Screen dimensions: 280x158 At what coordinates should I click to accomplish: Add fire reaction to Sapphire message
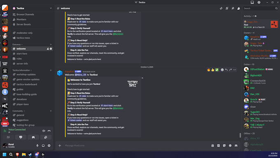(x=209, y=70)
